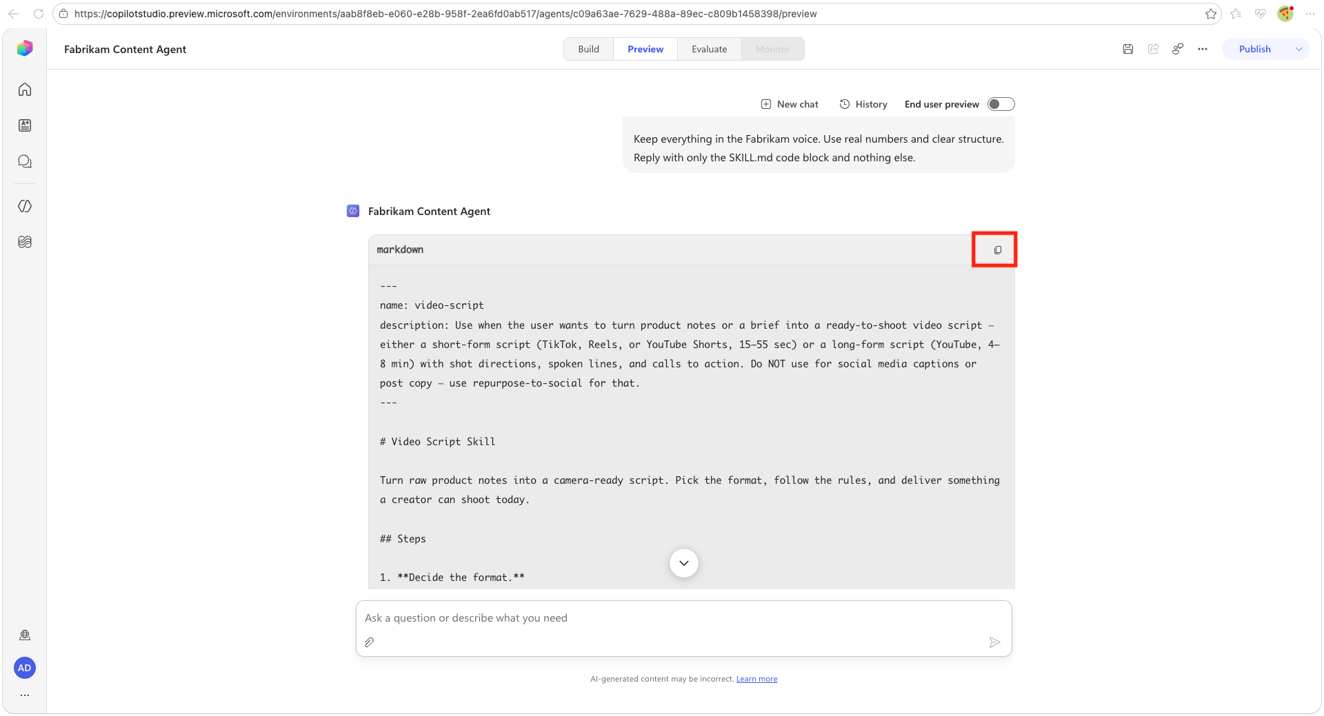The height and width of the screenshot is (716, 1324).
Task: Click in the Ask a question input
Action: coord(684,618)
